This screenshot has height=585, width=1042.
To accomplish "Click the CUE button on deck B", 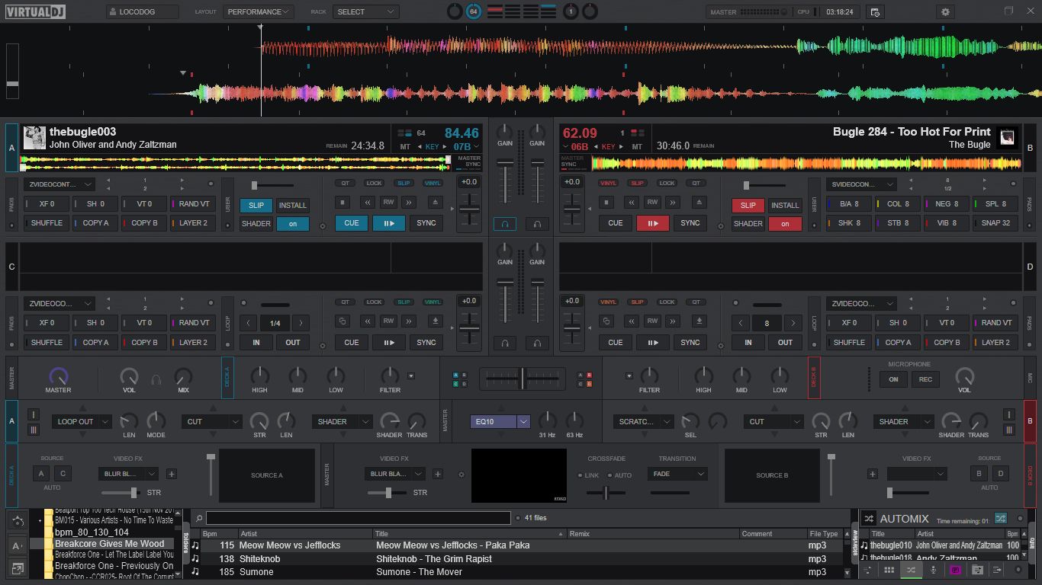I will pos(616,223).
